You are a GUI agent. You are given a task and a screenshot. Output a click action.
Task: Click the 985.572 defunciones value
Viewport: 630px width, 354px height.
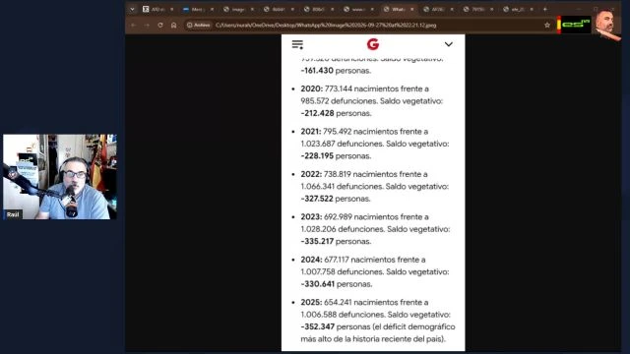(x=315, y=100)
